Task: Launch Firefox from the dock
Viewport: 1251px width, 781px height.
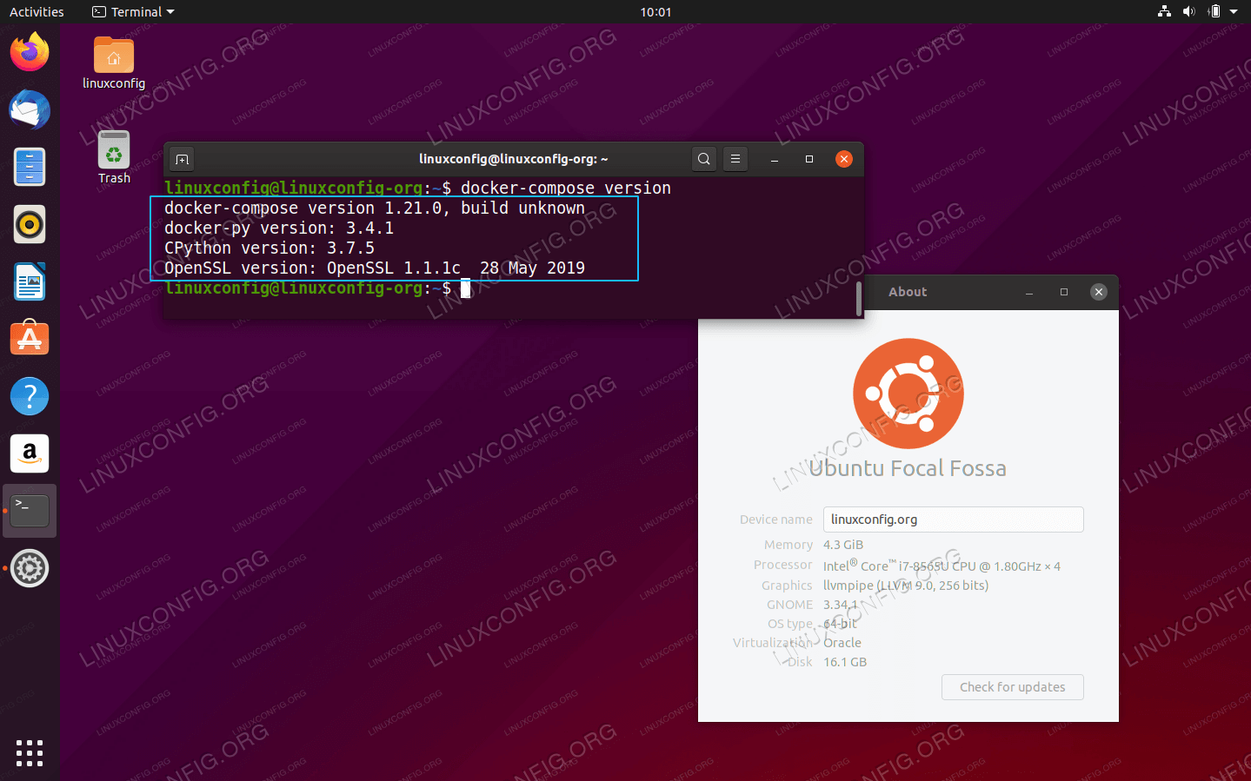Action: click(x=29, y=52)
